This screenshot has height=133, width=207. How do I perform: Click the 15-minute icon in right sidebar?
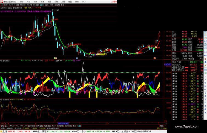pyautogui.click(x=205, y=83)
